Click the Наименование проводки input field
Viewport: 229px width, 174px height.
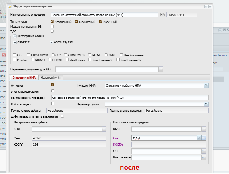[x=130, y=98]
